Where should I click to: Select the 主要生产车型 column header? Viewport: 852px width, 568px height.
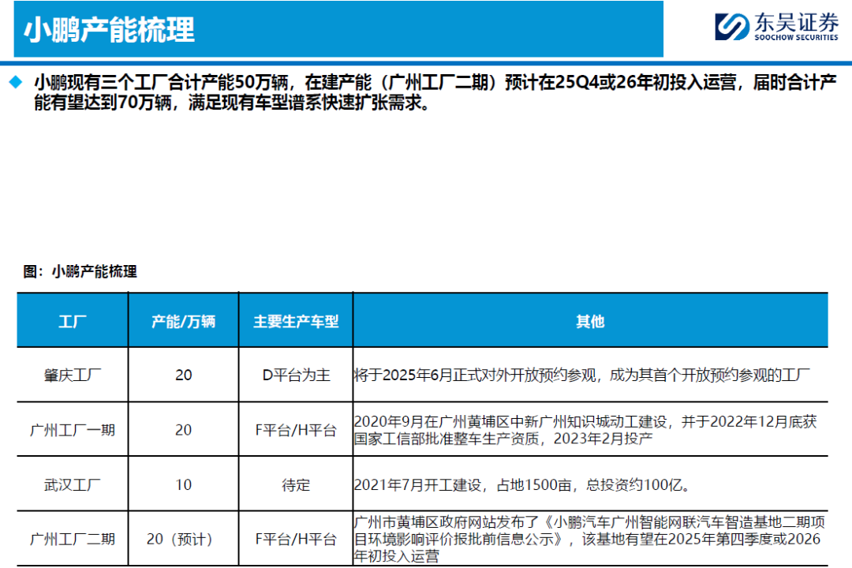pyautogui.click(x=296, y=321)
